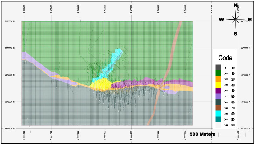The height and width of the screenshot is (144, 255).
Task: Select the teal '>= 95' legend swatch
Action: [x=218, y=119]
